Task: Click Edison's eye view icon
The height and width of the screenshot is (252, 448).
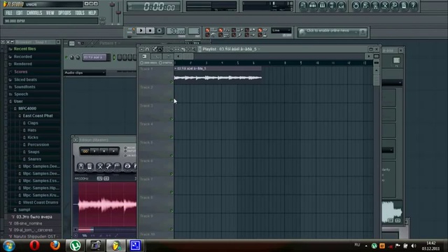Action: (127, 167)
